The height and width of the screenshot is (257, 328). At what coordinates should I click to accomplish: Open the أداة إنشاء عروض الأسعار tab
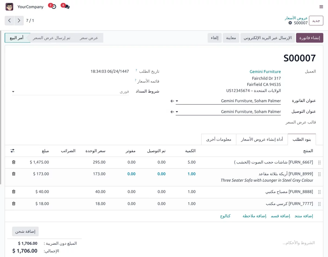tap(262, 139)
